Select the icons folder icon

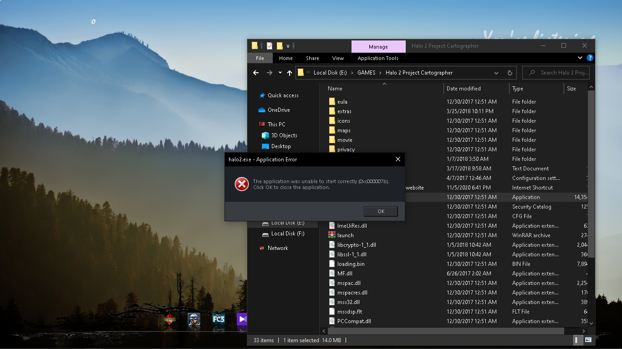click(x=332, y=121)
